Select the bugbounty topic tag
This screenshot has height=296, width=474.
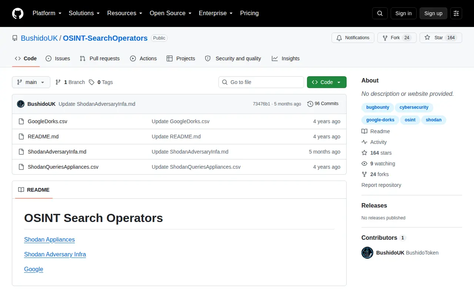tap(378, 107)
